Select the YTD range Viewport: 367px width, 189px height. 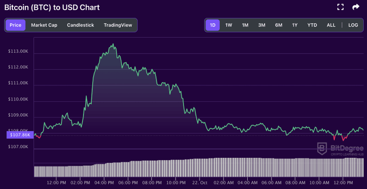pyautogui.click(x=312, y=25)
